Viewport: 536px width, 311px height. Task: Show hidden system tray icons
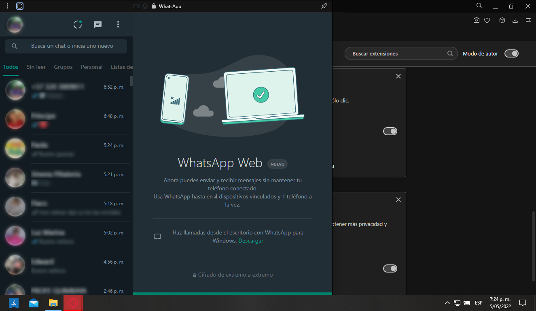click(447, 303)
